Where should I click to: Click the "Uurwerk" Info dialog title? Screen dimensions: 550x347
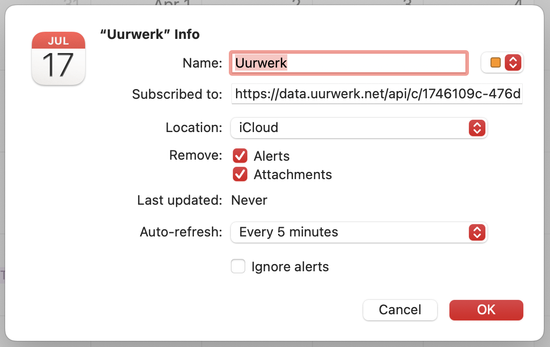pyautogui.click(x=150, y=35)
